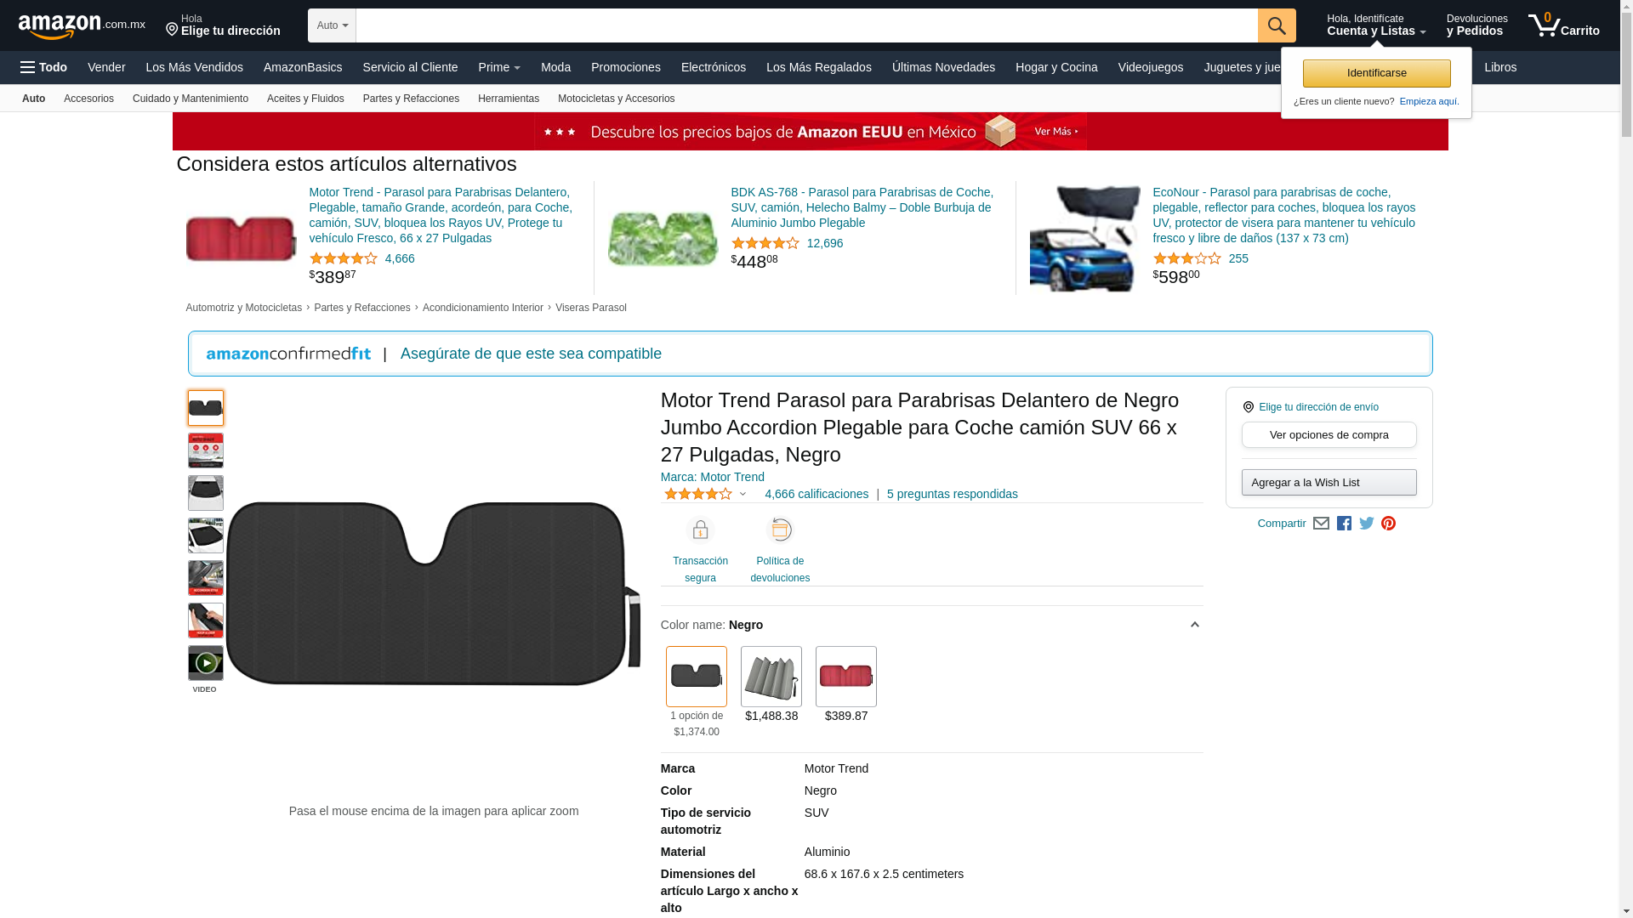Pick the red $389.87 color variant
Image resolution: width=1633 pixels, height=918 pixels.
point(845,677)
